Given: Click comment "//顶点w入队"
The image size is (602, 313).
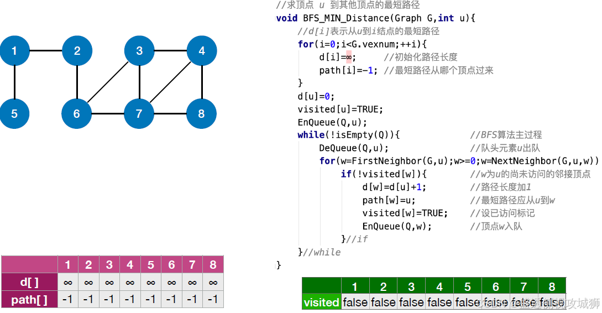Looking at the screenshot, I should tap(496, 226).
